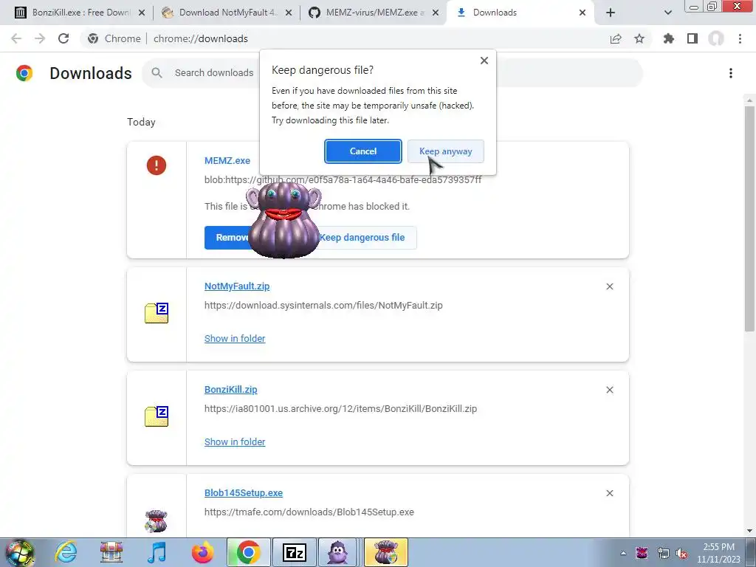Click the muted volume tray icon

coord(681,554)
